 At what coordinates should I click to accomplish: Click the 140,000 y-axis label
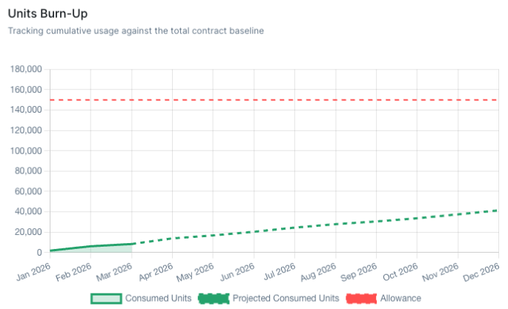(25, 110)
